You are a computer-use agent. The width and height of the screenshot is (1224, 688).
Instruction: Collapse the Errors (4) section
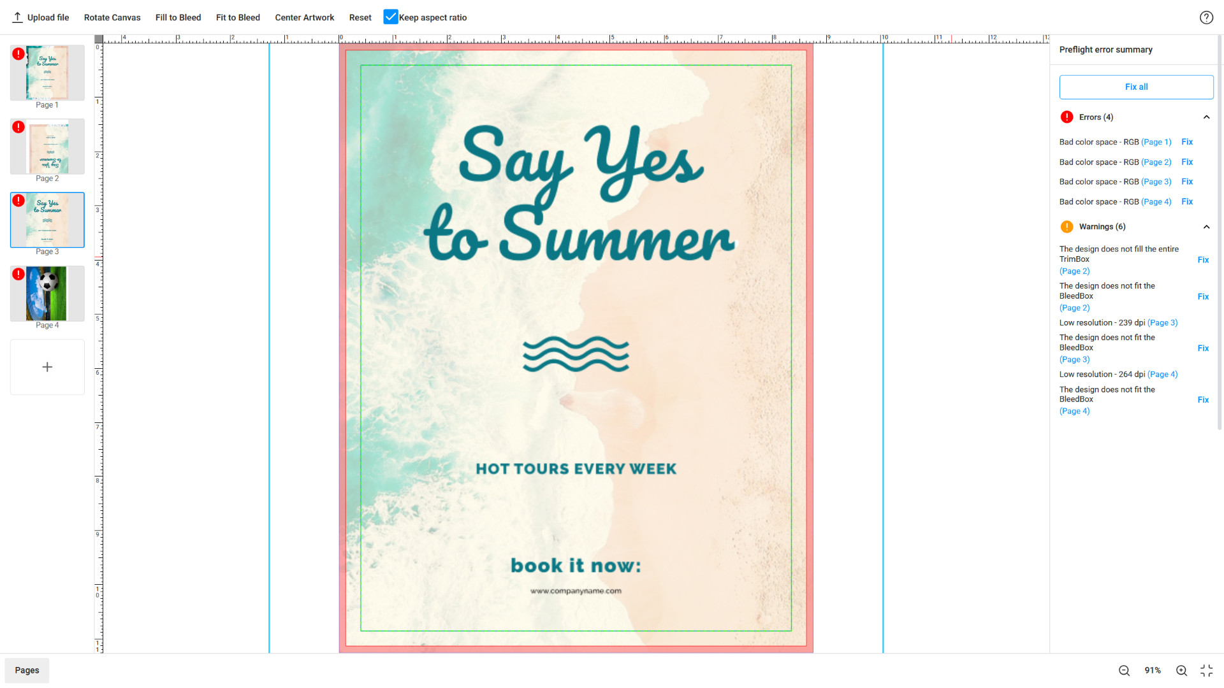pos(1206,117)
